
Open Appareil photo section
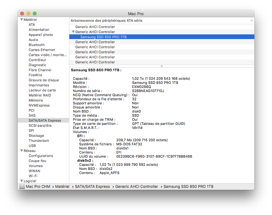coord(41,35)
